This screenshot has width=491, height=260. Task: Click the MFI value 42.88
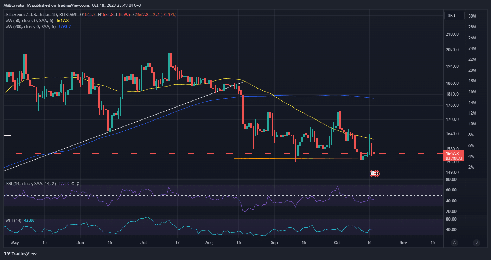(x=29, y=220)
